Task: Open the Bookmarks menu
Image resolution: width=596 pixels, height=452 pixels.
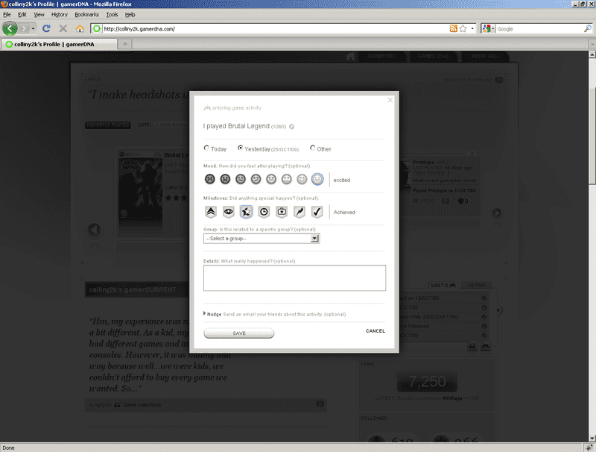Action: tap(86, 14)
